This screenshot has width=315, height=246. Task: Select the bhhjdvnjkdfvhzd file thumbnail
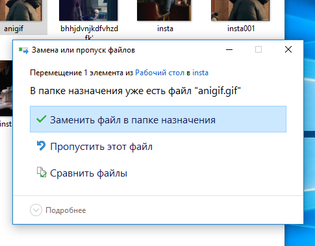[88, 10]
